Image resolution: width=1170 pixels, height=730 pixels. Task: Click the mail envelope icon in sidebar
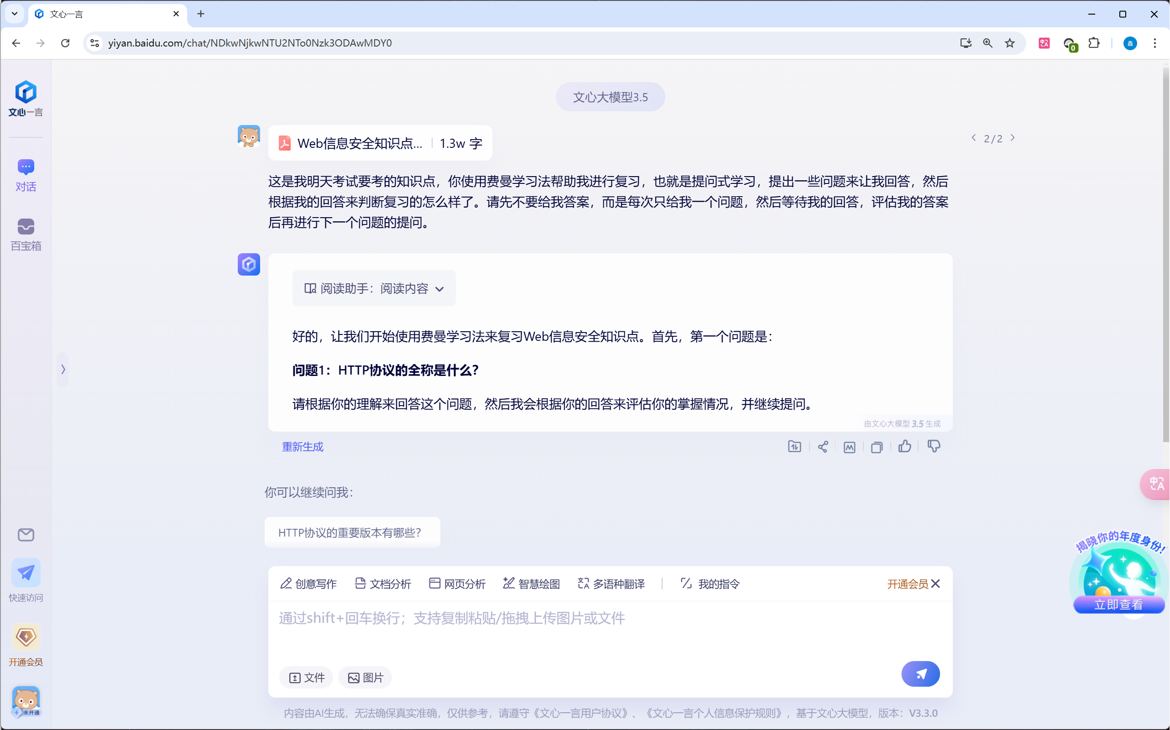26,534
